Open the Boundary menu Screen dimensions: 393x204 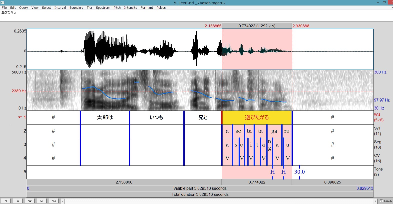[76, 7]
